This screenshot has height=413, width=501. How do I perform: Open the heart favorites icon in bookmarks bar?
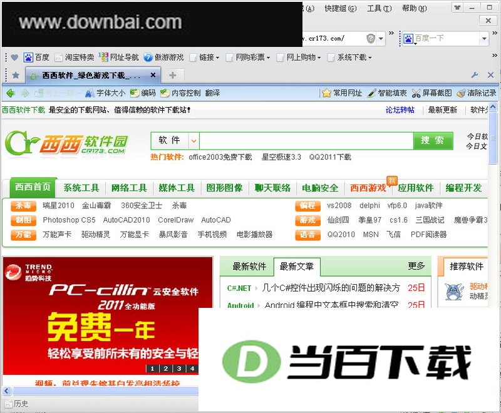(14, 58)
